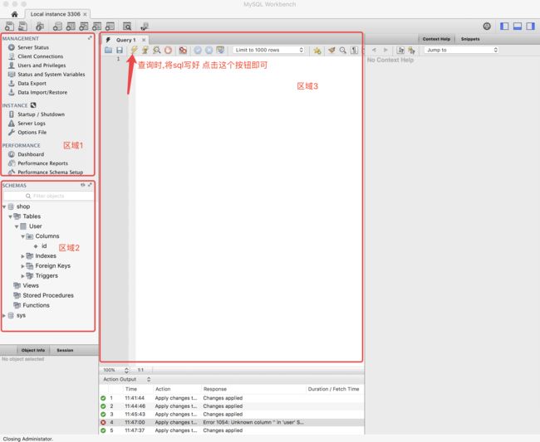This screenshot has width=540, height=442.
Task: Refresh the SCHEMAS list icon
Action: click(x=83, y=185)
